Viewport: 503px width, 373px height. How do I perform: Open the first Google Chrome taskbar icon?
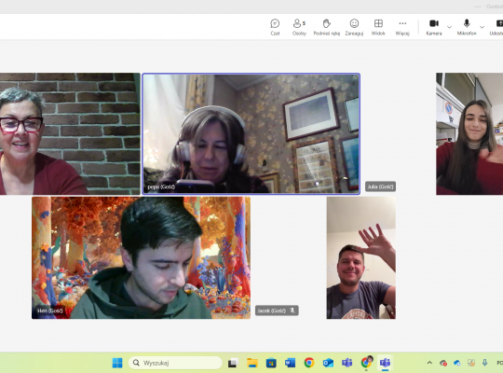309,363
